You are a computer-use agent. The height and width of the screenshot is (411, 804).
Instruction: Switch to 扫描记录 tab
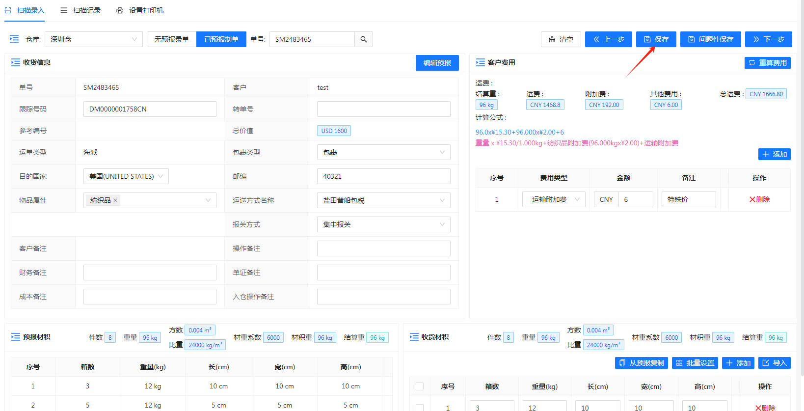[x=80, y=10]
